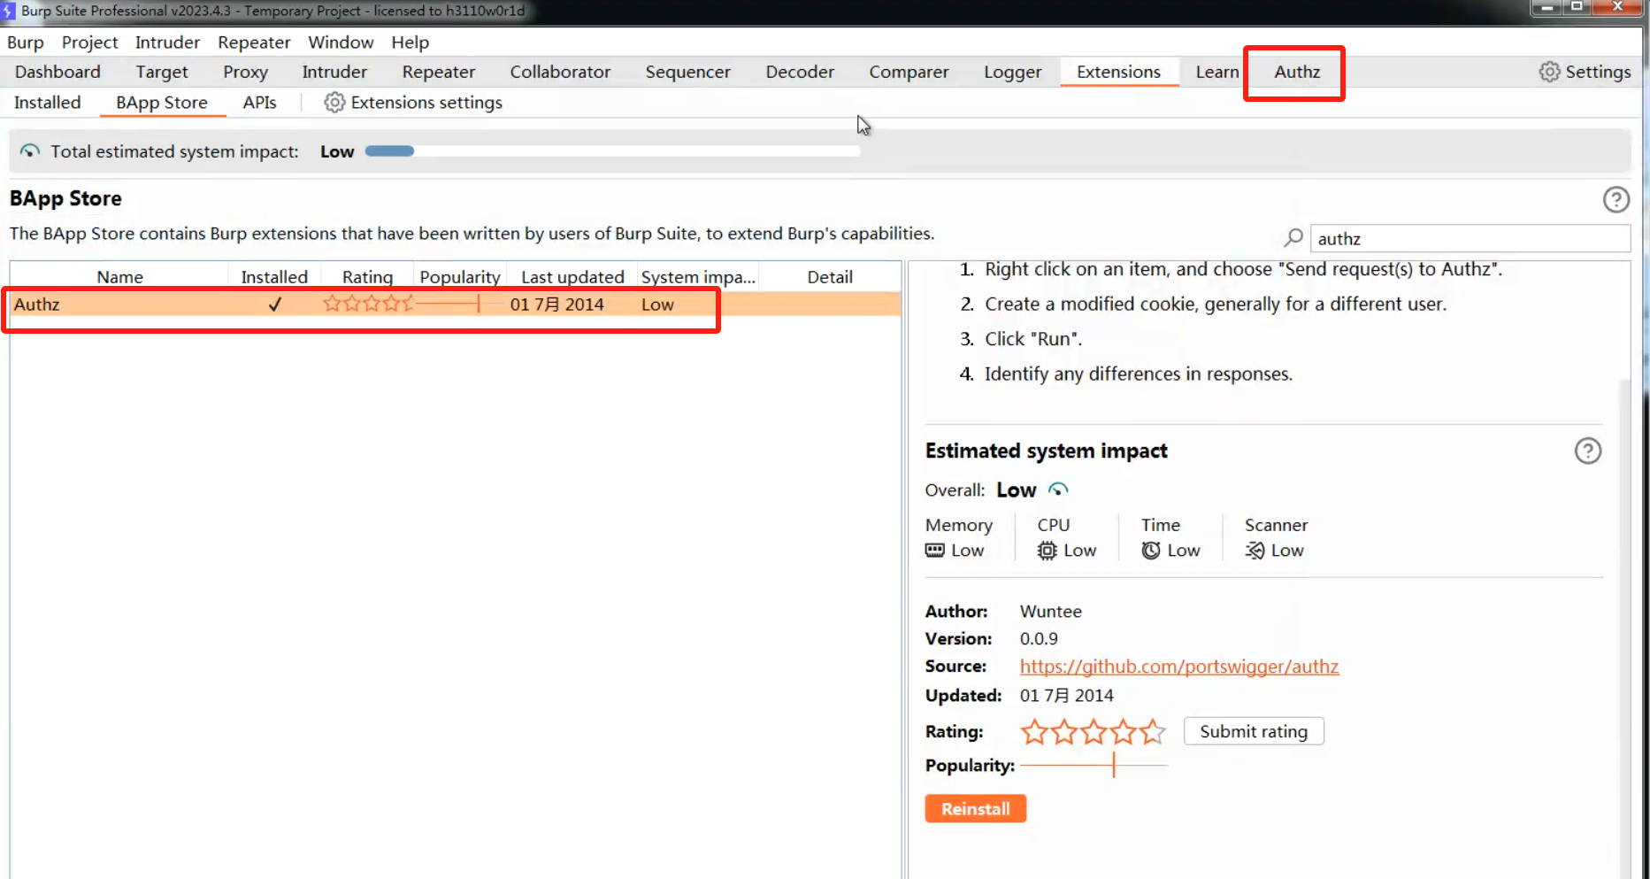1650x879 pixels.
Task: Switch to the Collaborator tab
Action: [560, 72]
